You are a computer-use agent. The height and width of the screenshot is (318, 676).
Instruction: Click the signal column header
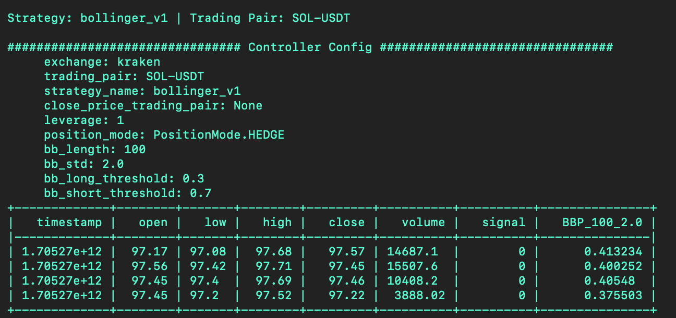503,223
